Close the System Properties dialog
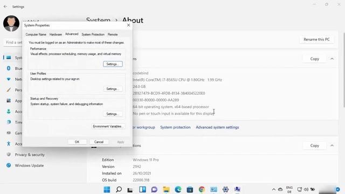 [x=128, y=25]
